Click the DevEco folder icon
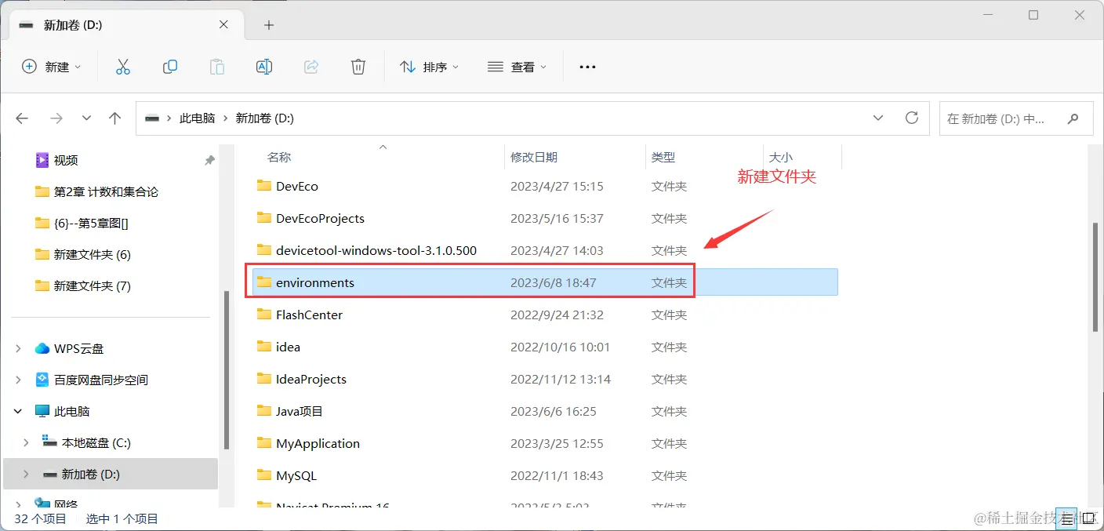Image resolution: width=1104 pixels, height=531 pixels. coord(264,186)
